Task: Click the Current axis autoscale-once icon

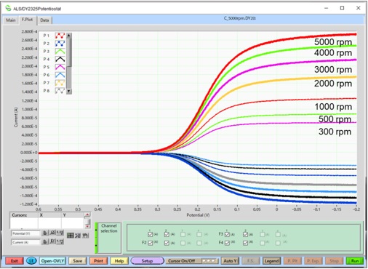Action: (52, 241)
